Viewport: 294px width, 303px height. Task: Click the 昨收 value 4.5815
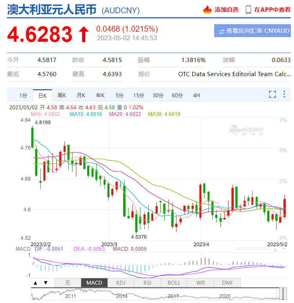click(x=112, y=60)
